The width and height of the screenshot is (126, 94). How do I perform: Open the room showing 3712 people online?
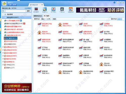[x=44, y=40]
